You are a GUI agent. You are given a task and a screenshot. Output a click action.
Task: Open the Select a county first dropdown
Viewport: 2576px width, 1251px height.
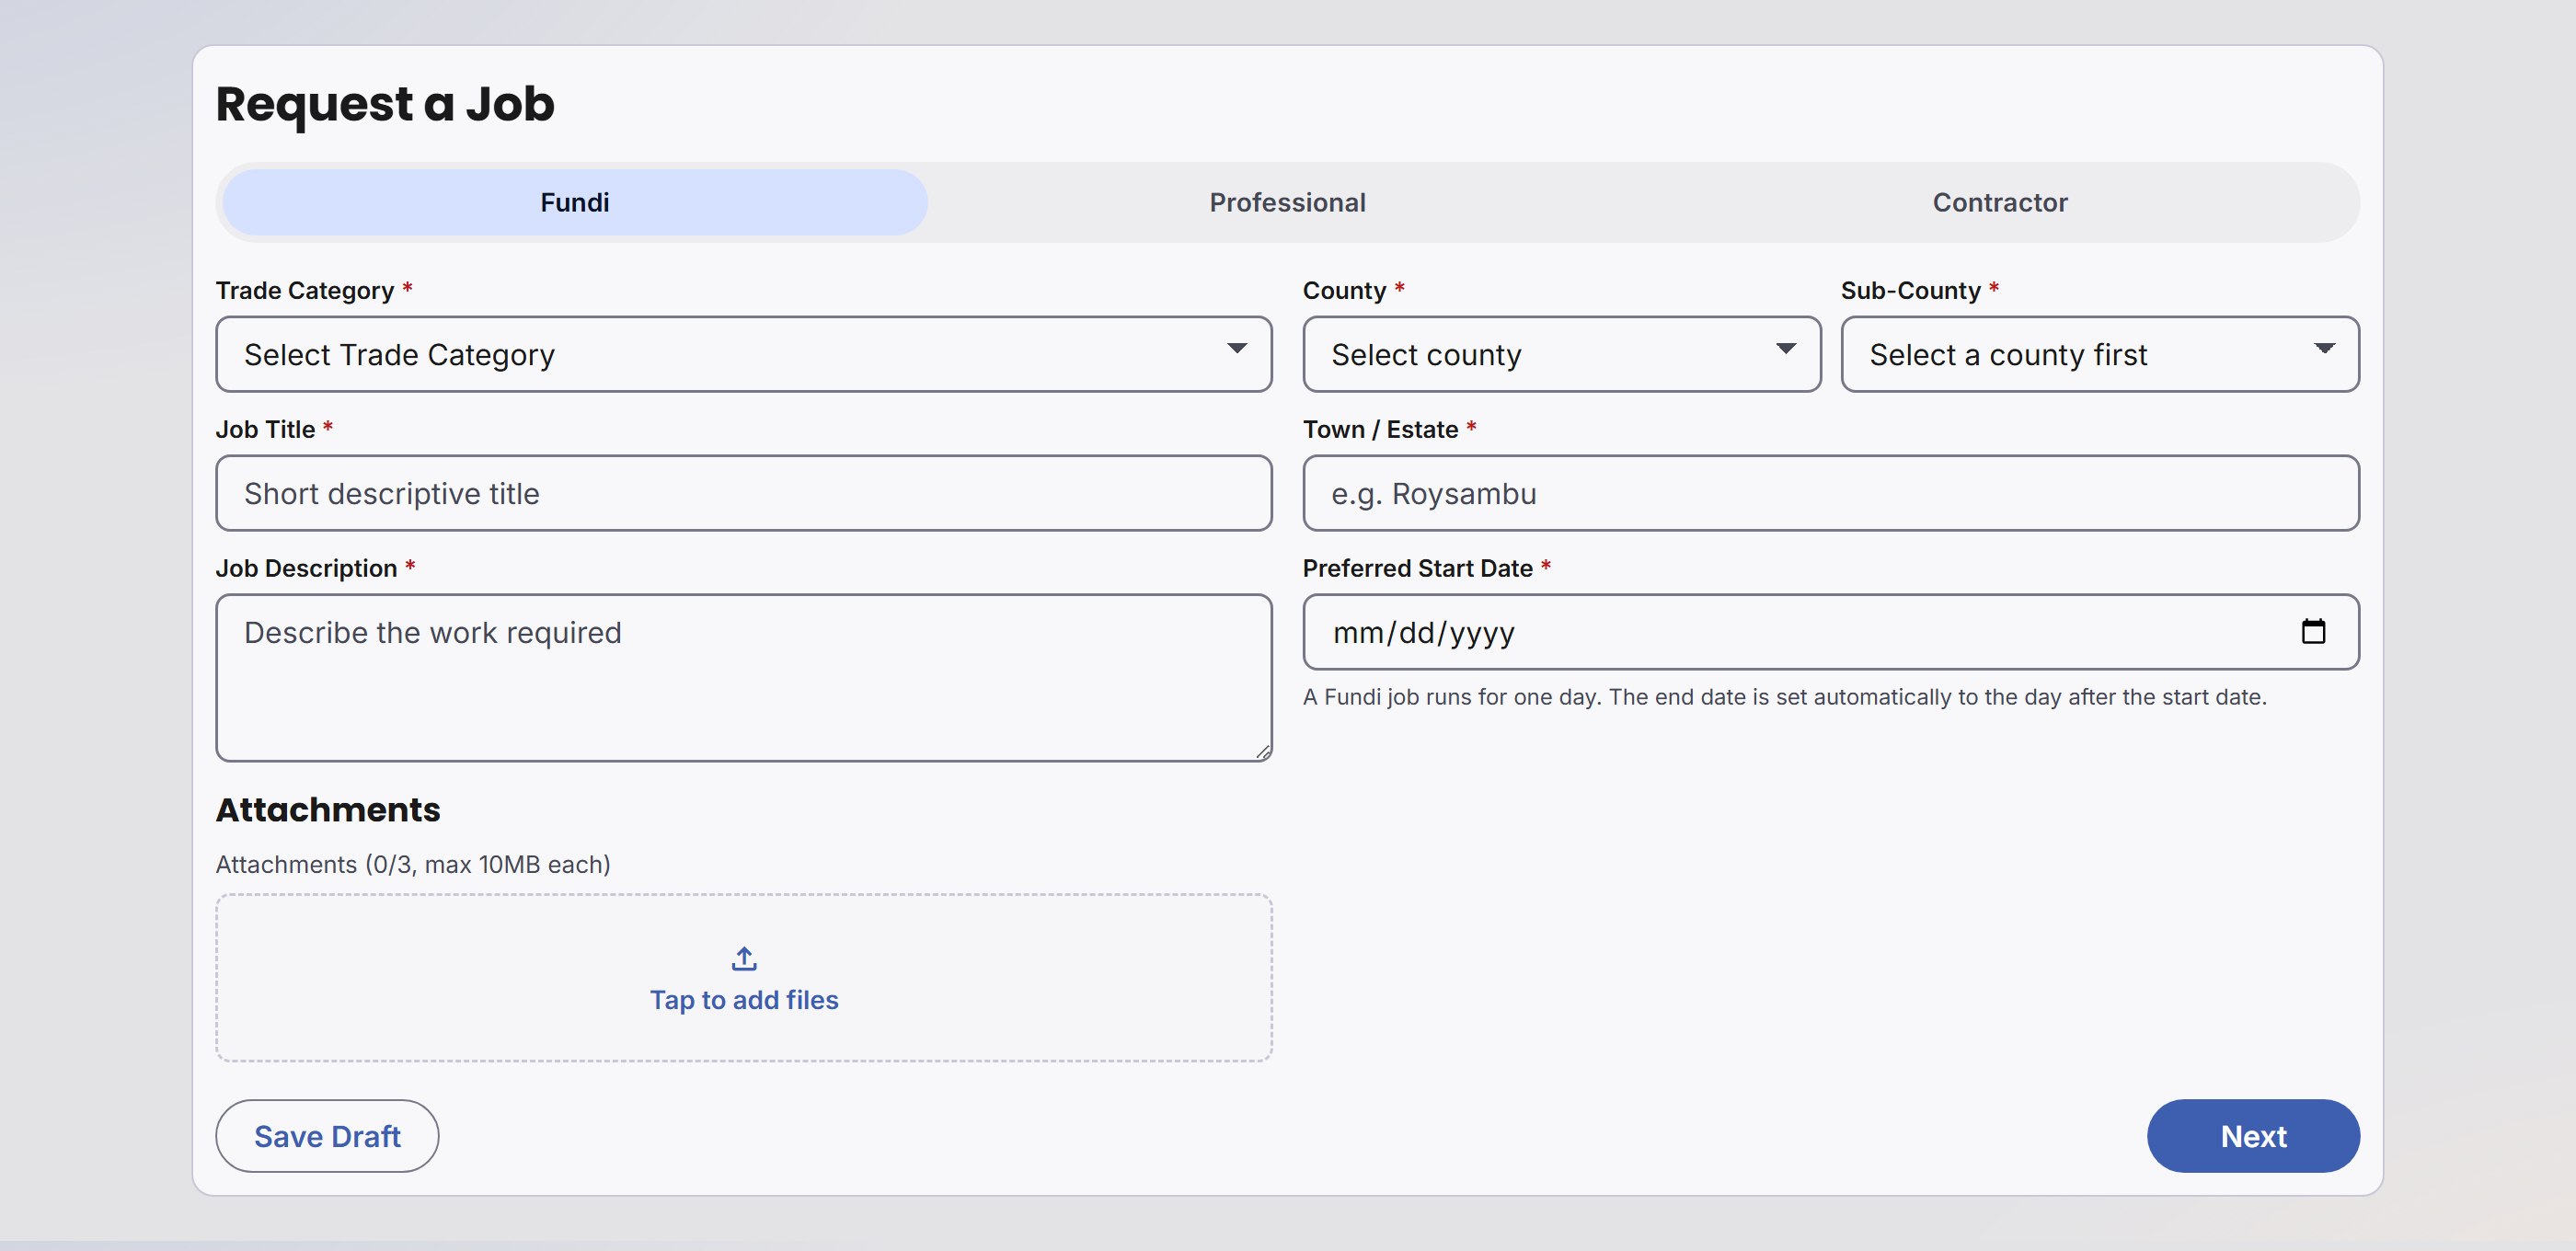pos(2100,354)
